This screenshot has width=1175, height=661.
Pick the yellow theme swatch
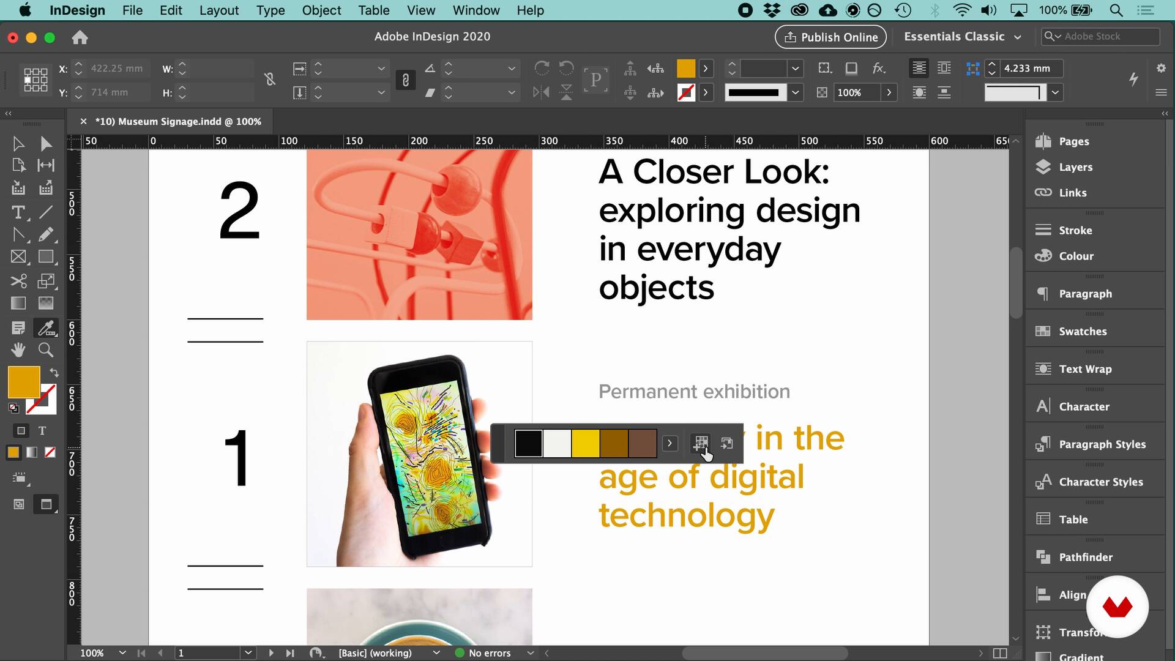585,443
